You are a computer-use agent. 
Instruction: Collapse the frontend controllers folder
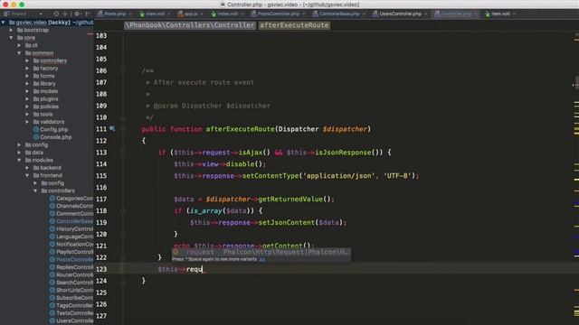(35, 190)
